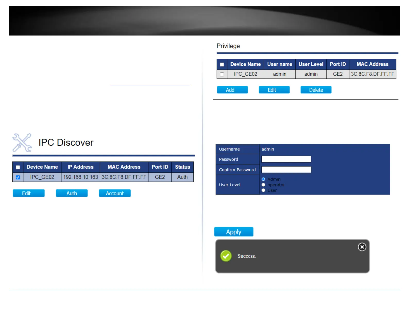Click MAC Address header in Privilege table
This screenshot has height=315, width=408.
pos(372,64)
